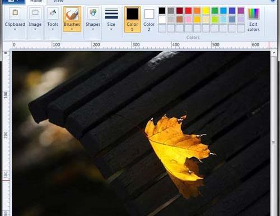Activate Color 2 background button
Image resolution: width=280 pixels, height=216 pixels.
click(x=149, y=19)
